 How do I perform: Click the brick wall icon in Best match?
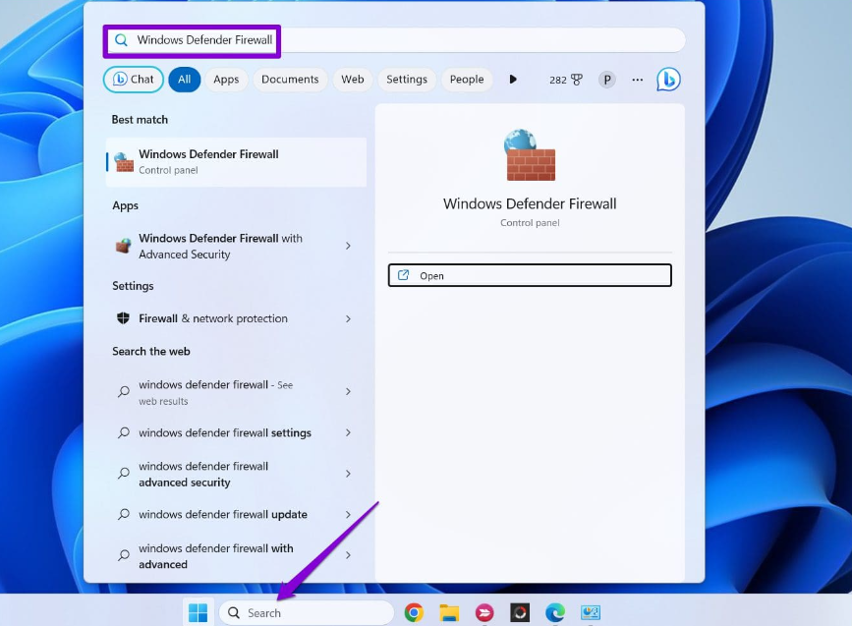[x=124, y=162]
